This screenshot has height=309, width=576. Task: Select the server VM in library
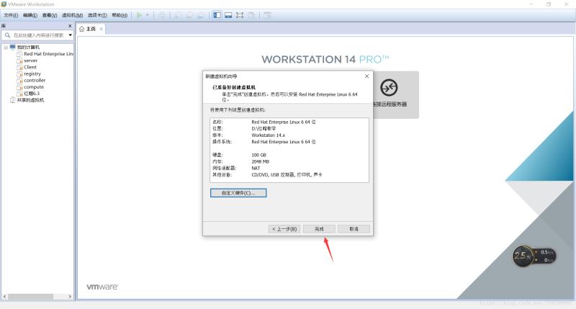pyautogui.click(x=30, y=61)
